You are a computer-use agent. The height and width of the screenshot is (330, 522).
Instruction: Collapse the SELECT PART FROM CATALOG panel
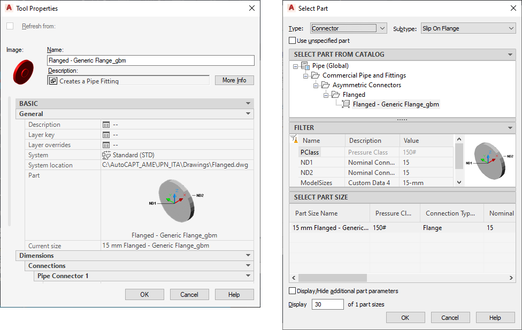[x=510, y=54]
